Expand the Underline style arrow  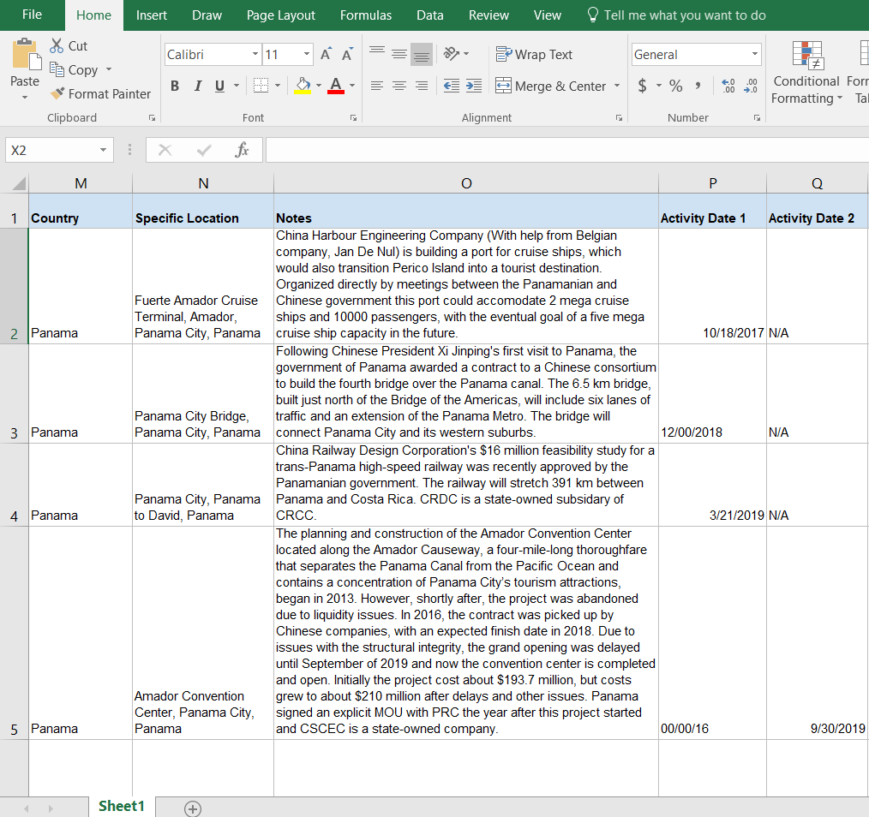pos(237,86)
